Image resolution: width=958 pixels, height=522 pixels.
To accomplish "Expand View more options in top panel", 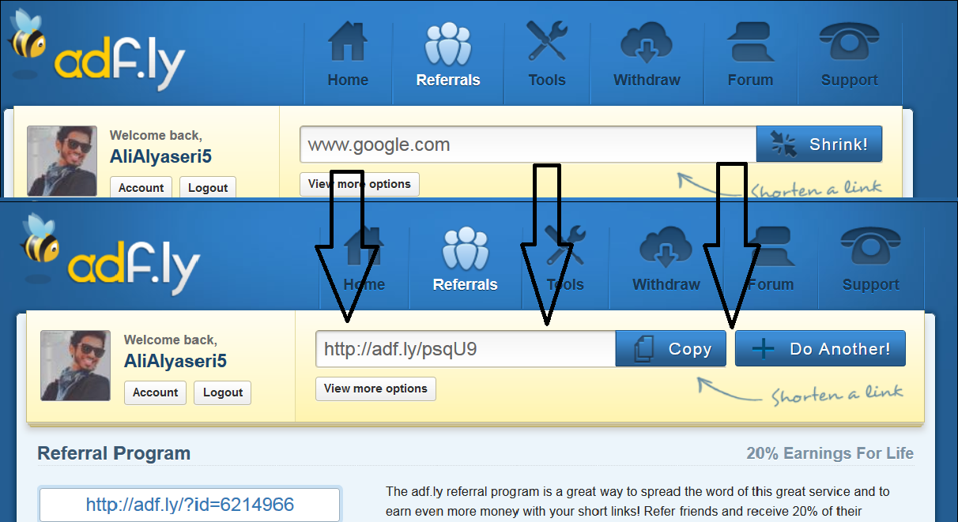I will (x=360, y=184).
